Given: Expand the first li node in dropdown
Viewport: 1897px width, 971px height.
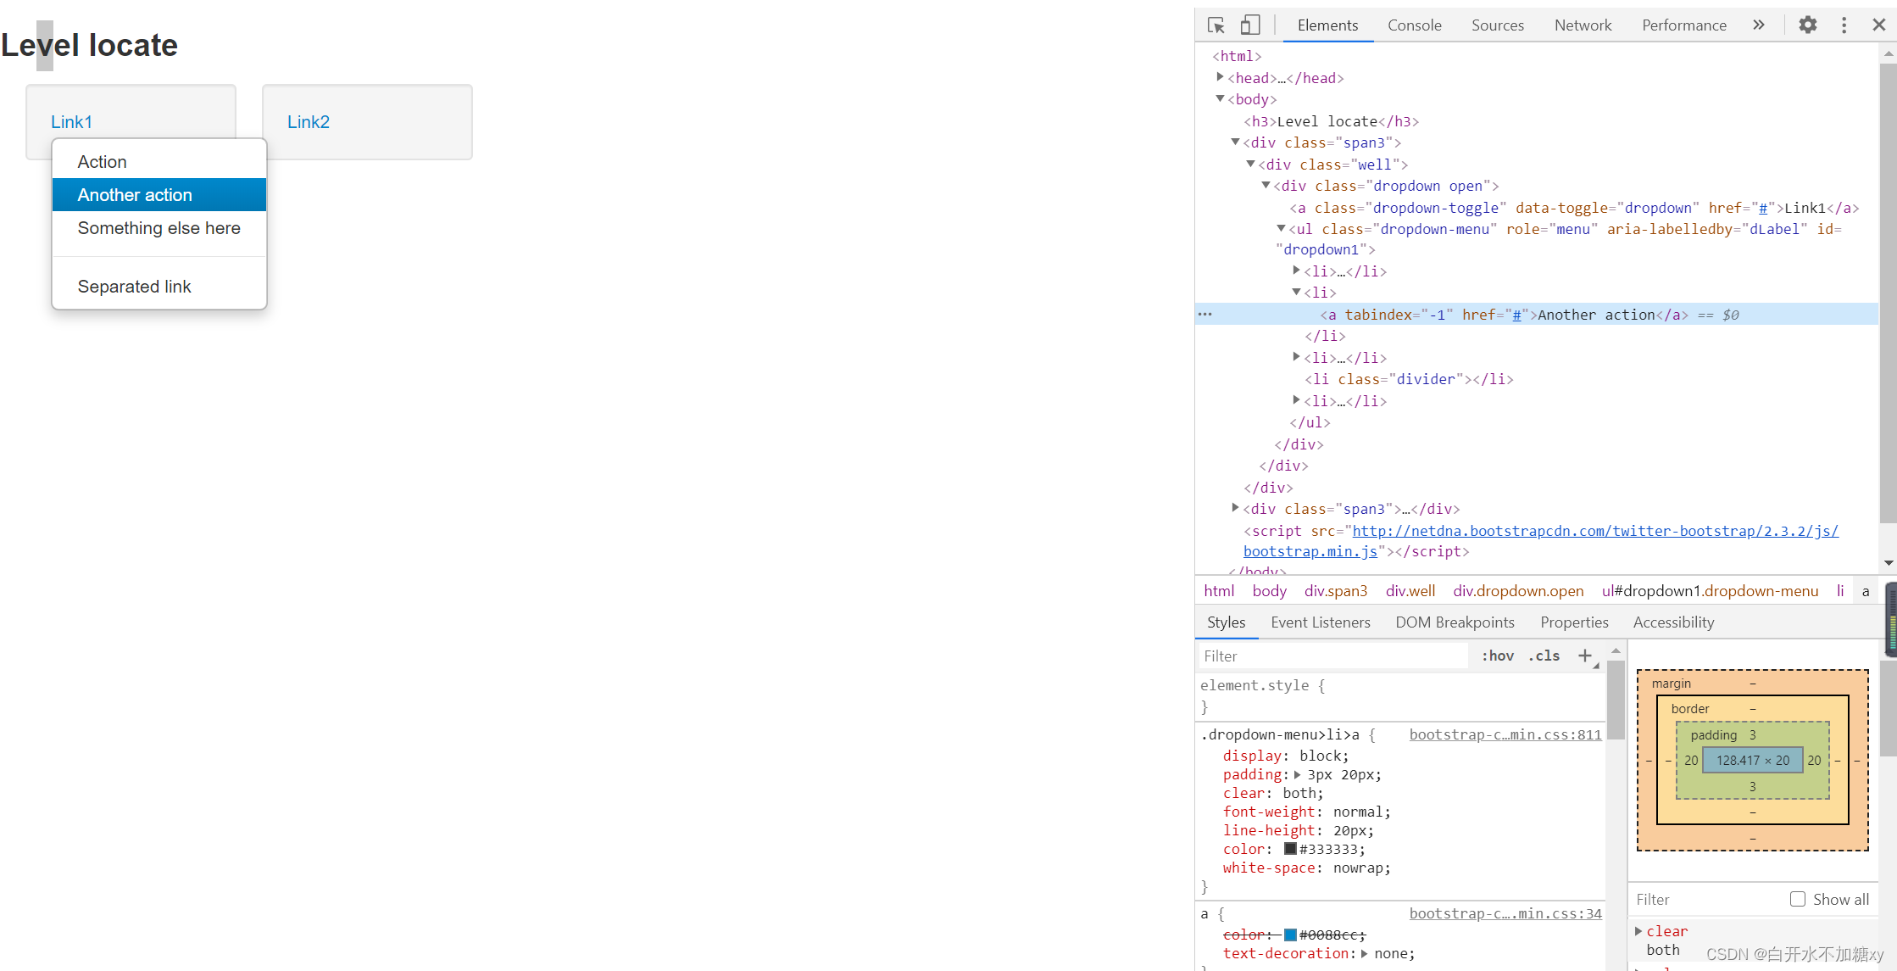Looking at the screenshot, I should (1296, 271).
